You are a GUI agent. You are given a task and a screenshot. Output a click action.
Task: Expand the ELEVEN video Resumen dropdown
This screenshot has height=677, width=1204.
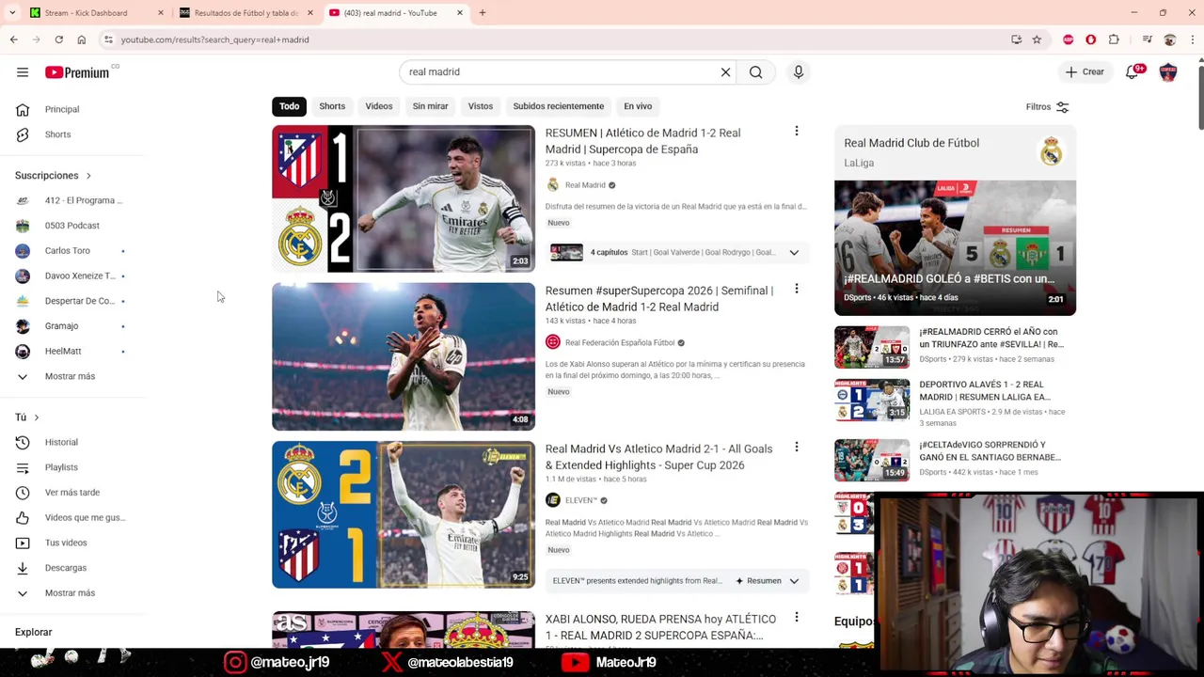(794, 581)
